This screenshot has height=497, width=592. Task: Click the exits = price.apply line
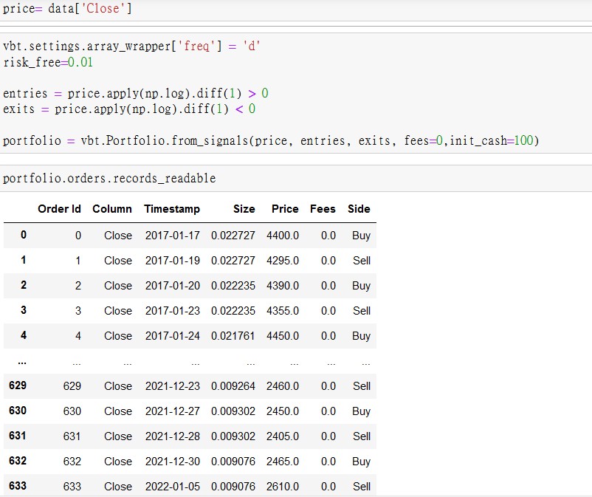(129, 109)
